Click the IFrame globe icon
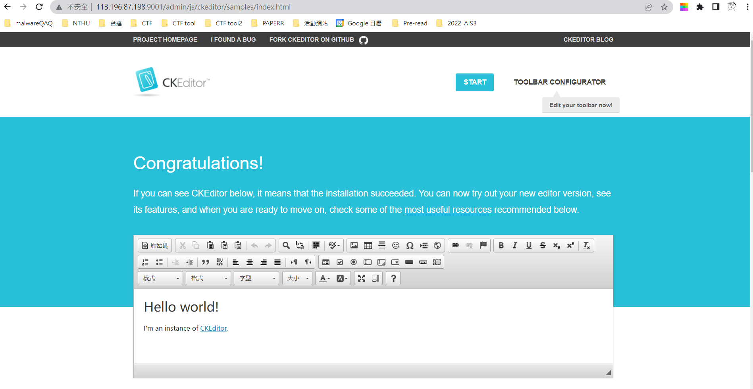Screen dimensions: 753x389 437,246
